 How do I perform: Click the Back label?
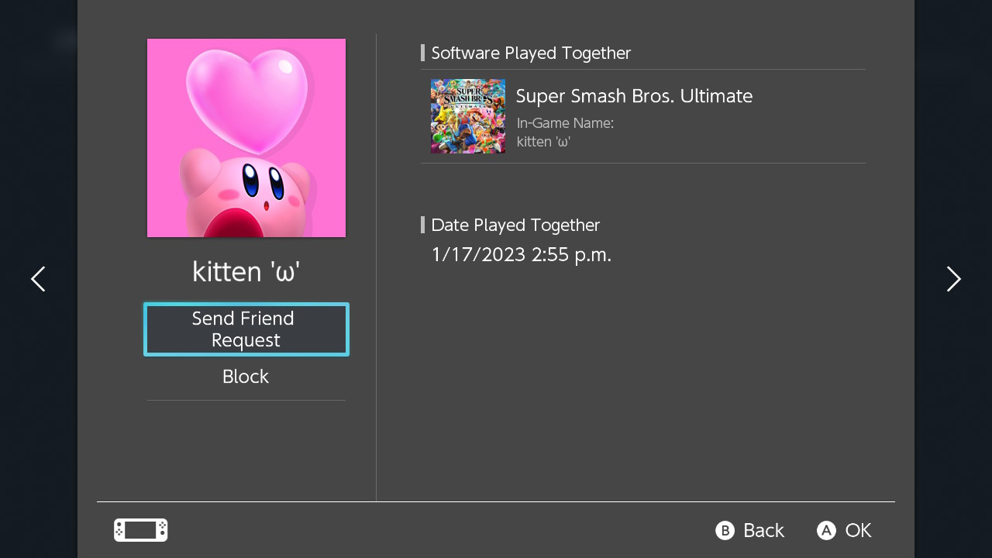pos(763,530)
